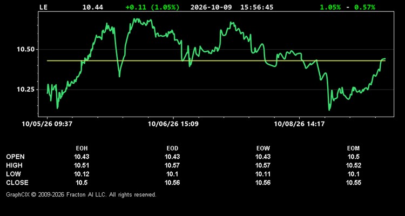Select the 10.25 y-axis label
Screen dimensions: 405x216
tap(25, 90)
